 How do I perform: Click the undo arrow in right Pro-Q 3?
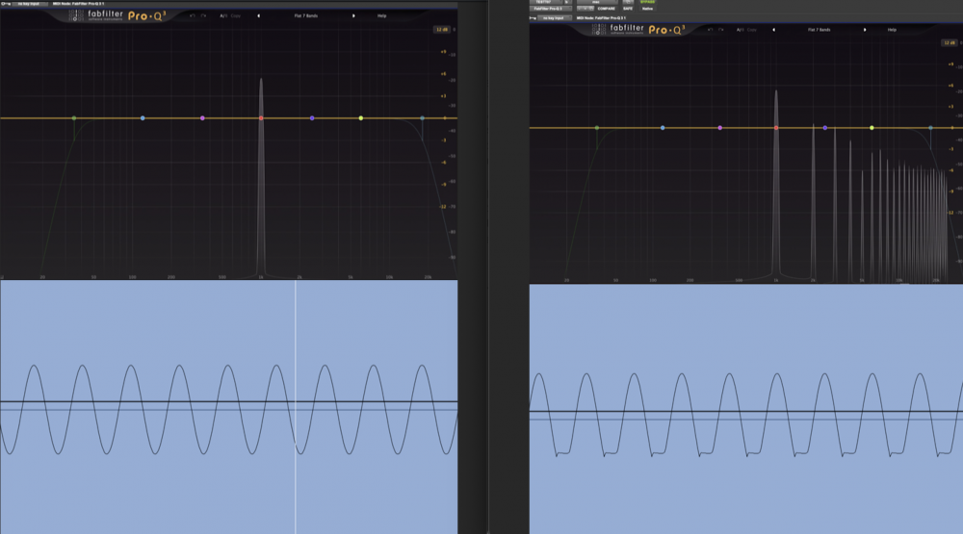pyautogui.click(x=710, y=30)
